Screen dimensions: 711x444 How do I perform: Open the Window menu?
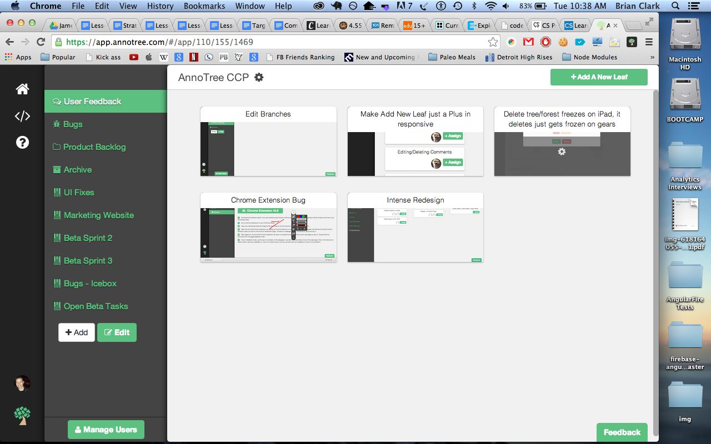tap(250, 6)
